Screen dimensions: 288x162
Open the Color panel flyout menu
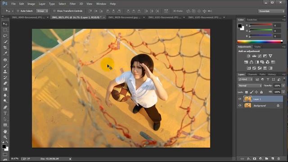coord(284,20)
